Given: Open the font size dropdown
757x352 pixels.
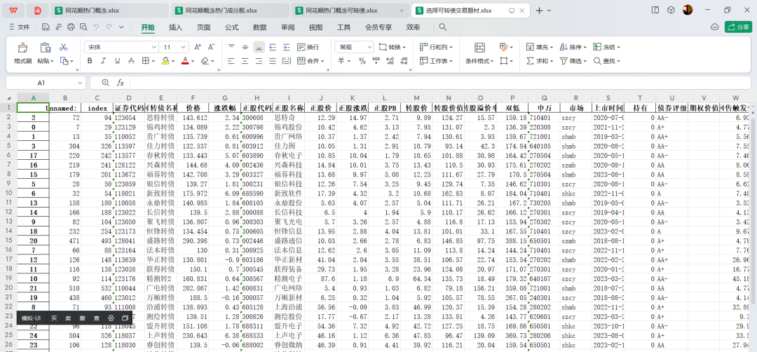Looking at the screenshot, I should click(x=183, y=47).
